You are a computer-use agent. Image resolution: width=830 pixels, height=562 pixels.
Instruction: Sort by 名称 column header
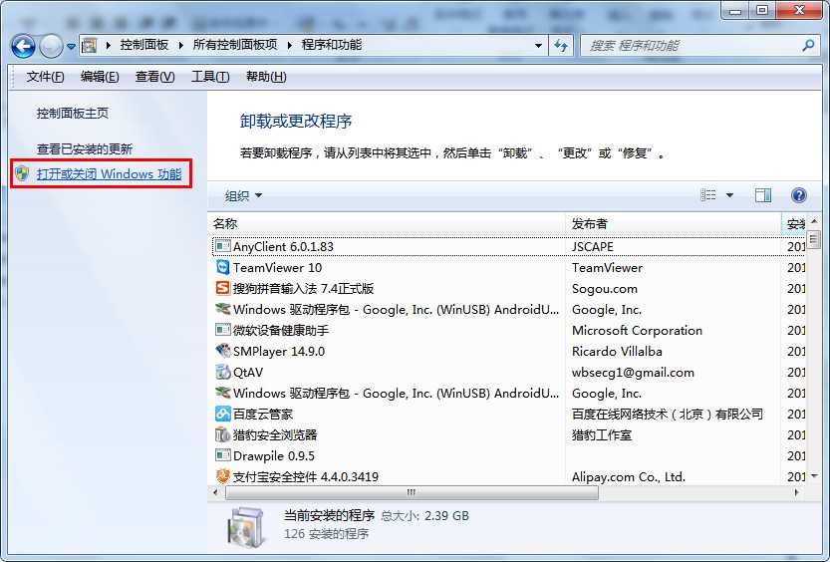click(x=387, y=224)
